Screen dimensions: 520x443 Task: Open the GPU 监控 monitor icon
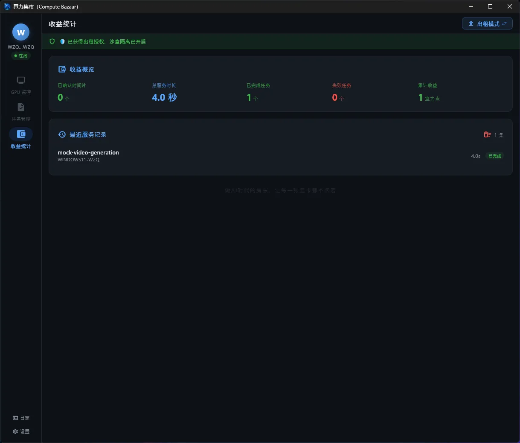(x=21, y=80)
